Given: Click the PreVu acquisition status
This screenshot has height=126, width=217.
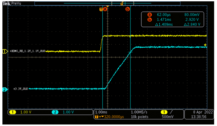Looking at the screenshot, I should 16,3.
